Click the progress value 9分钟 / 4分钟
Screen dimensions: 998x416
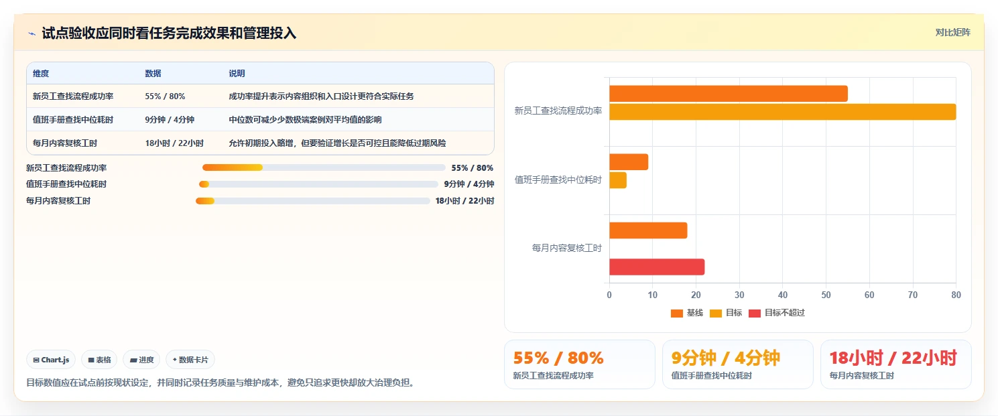(469, 184)
